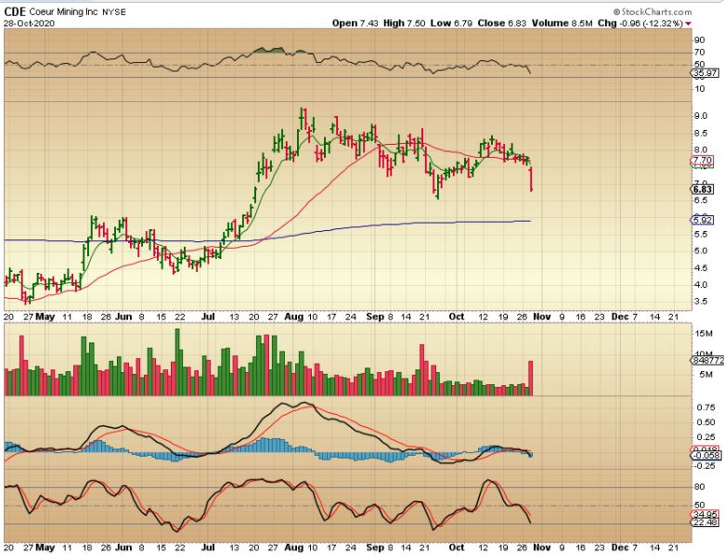Click the 3.5 price axis label

pyautogui.click(x=701, y=302)
